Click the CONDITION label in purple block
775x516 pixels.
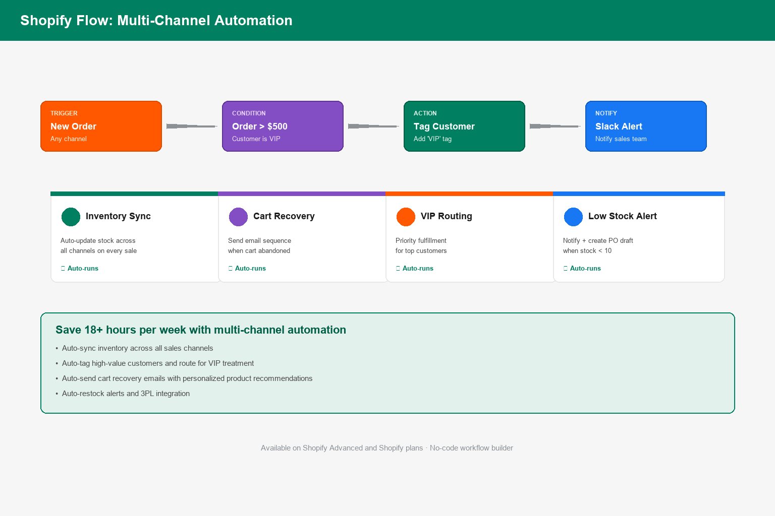[x=249, y=113]
